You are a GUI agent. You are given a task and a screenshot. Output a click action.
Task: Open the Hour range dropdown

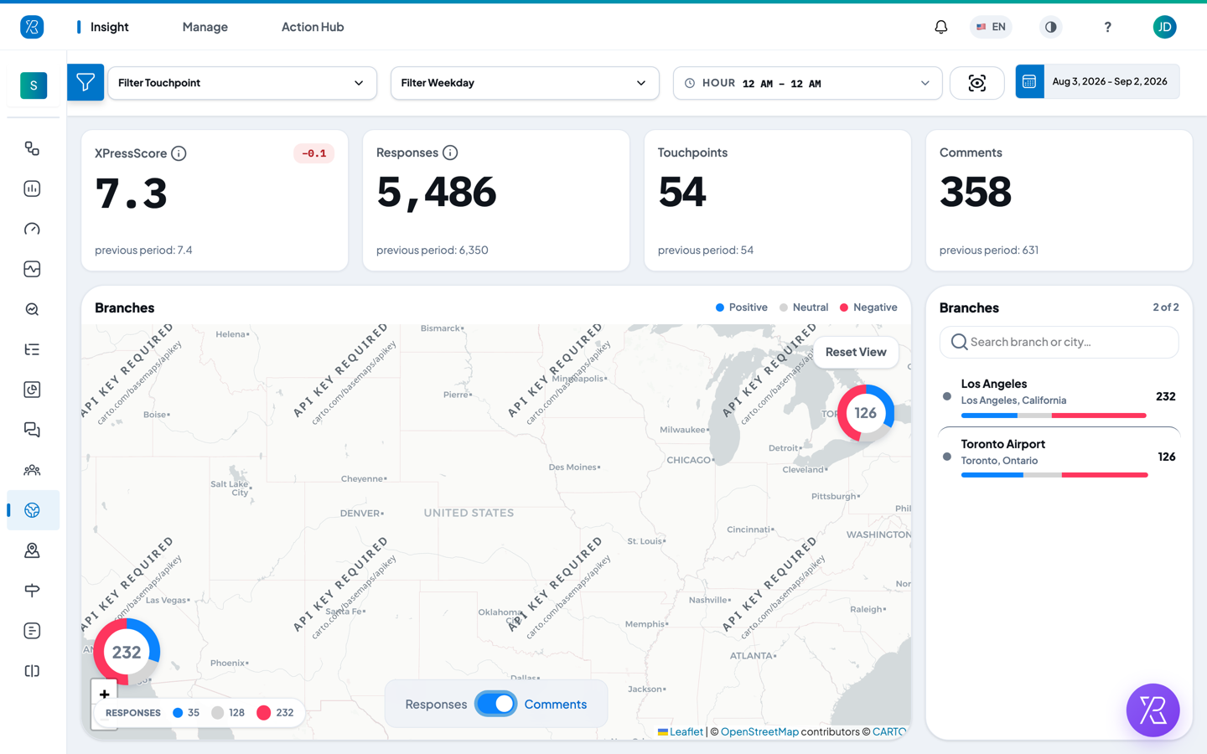(807, 83)
